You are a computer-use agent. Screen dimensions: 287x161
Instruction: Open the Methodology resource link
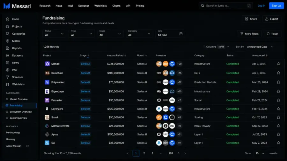13,133
